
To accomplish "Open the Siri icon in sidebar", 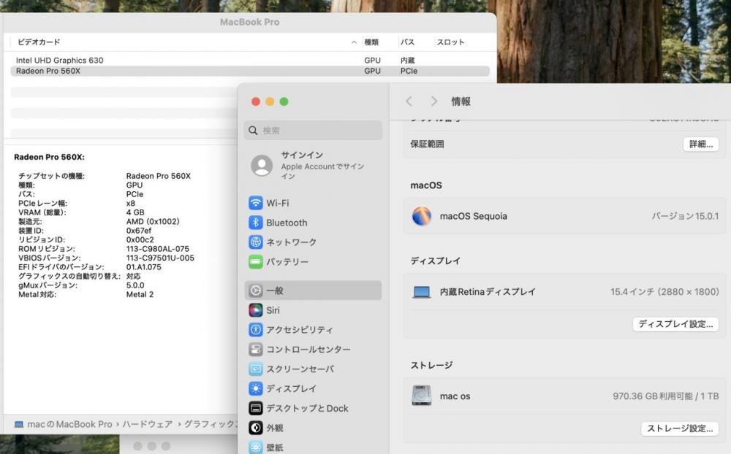I will point(255,310).
